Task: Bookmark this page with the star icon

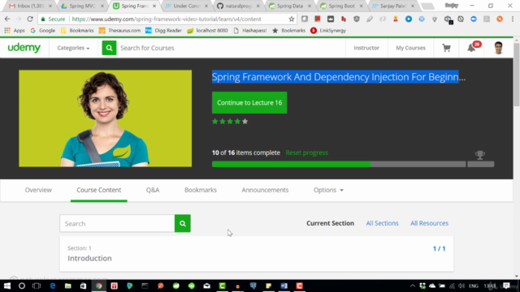Action: pyautogui.click(x=292, y=19)
